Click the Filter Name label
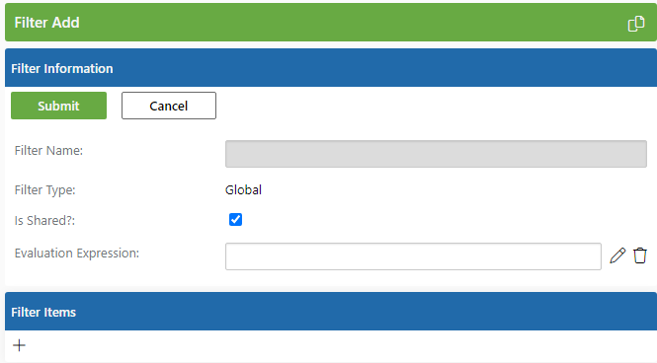 [48, 151]
